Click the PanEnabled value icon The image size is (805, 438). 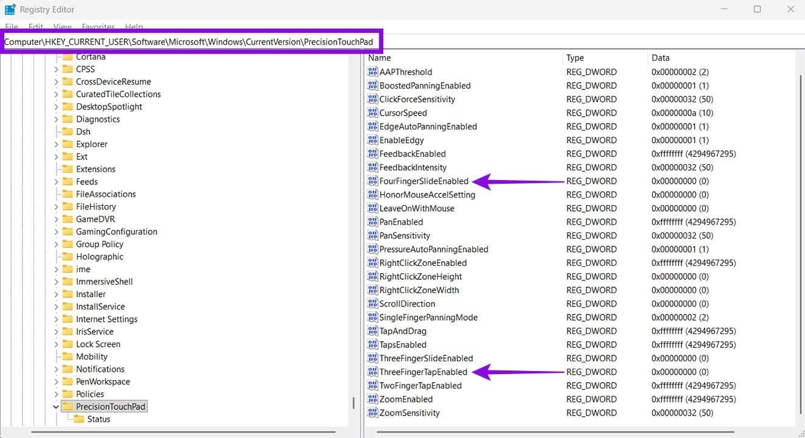(372, 222)
